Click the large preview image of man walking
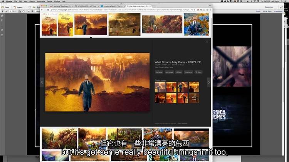 97,82
